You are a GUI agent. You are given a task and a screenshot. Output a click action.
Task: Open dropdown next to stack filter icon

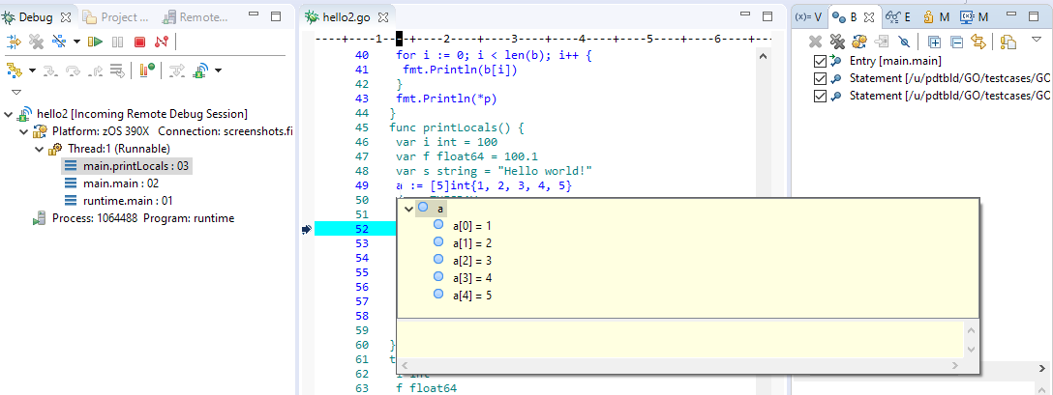coord(76,42)
